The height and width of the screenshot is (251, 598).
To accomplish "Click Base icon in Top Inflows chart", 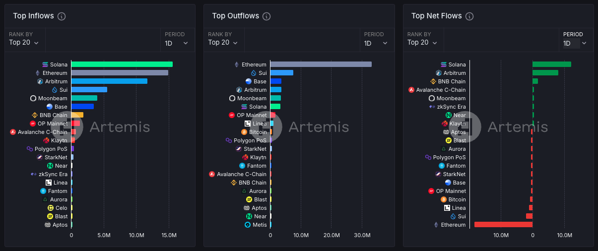I will point(50,107).
